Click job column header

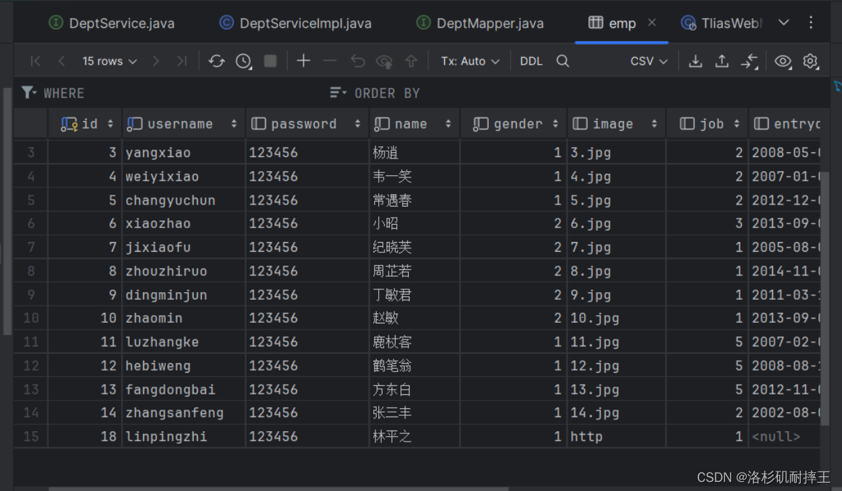(x=707, y=124)
